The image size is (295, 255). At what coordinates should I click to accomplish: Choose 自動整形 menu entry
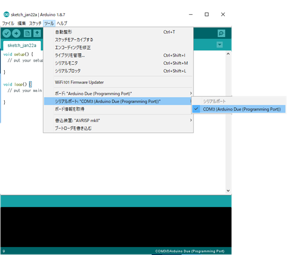(119, 32)
